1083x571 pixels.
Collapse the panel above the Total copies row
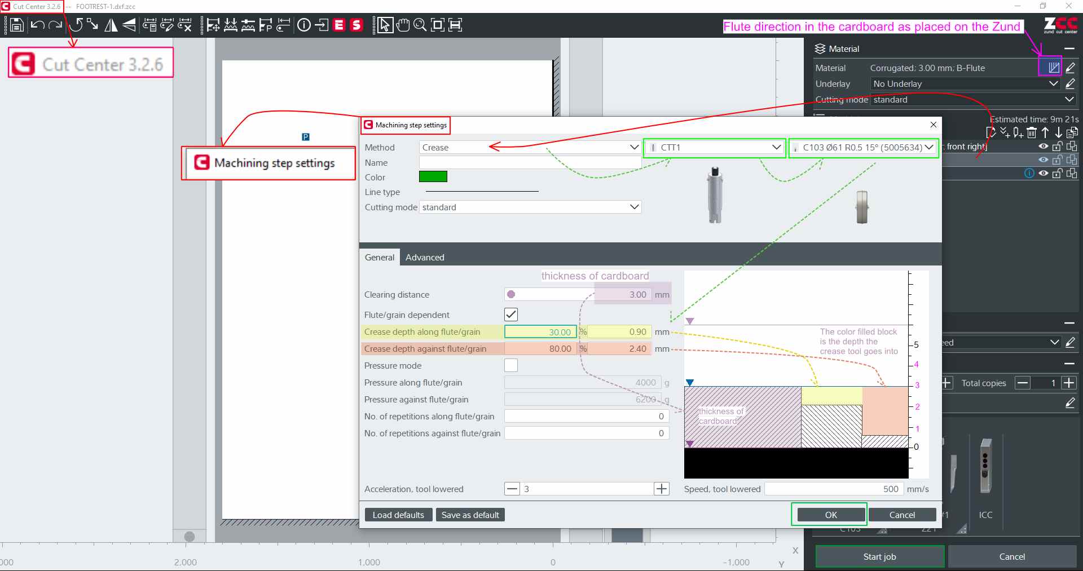pos(1069,364)
